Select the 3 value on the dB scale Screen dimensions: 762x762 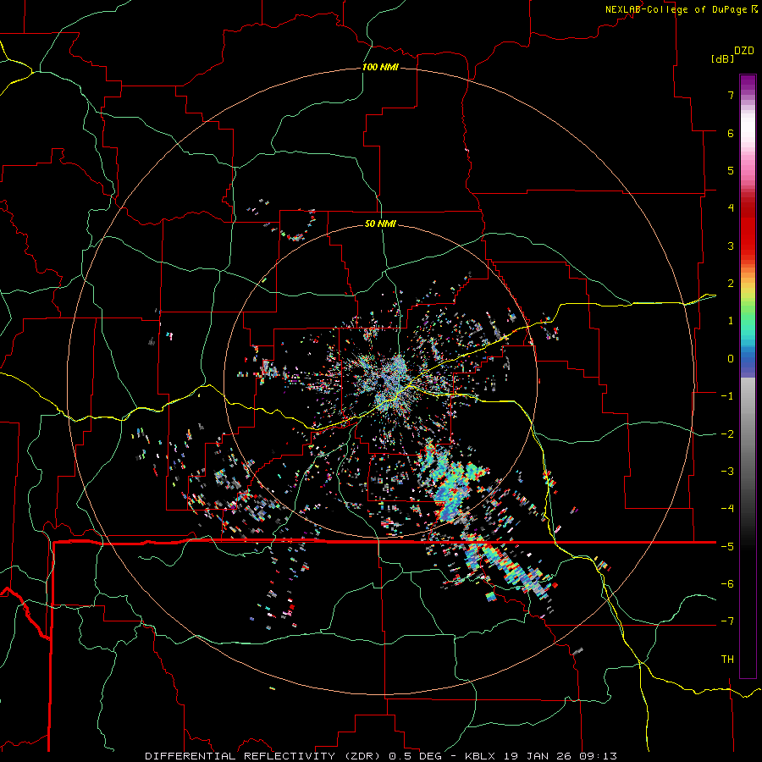(731, 246)
